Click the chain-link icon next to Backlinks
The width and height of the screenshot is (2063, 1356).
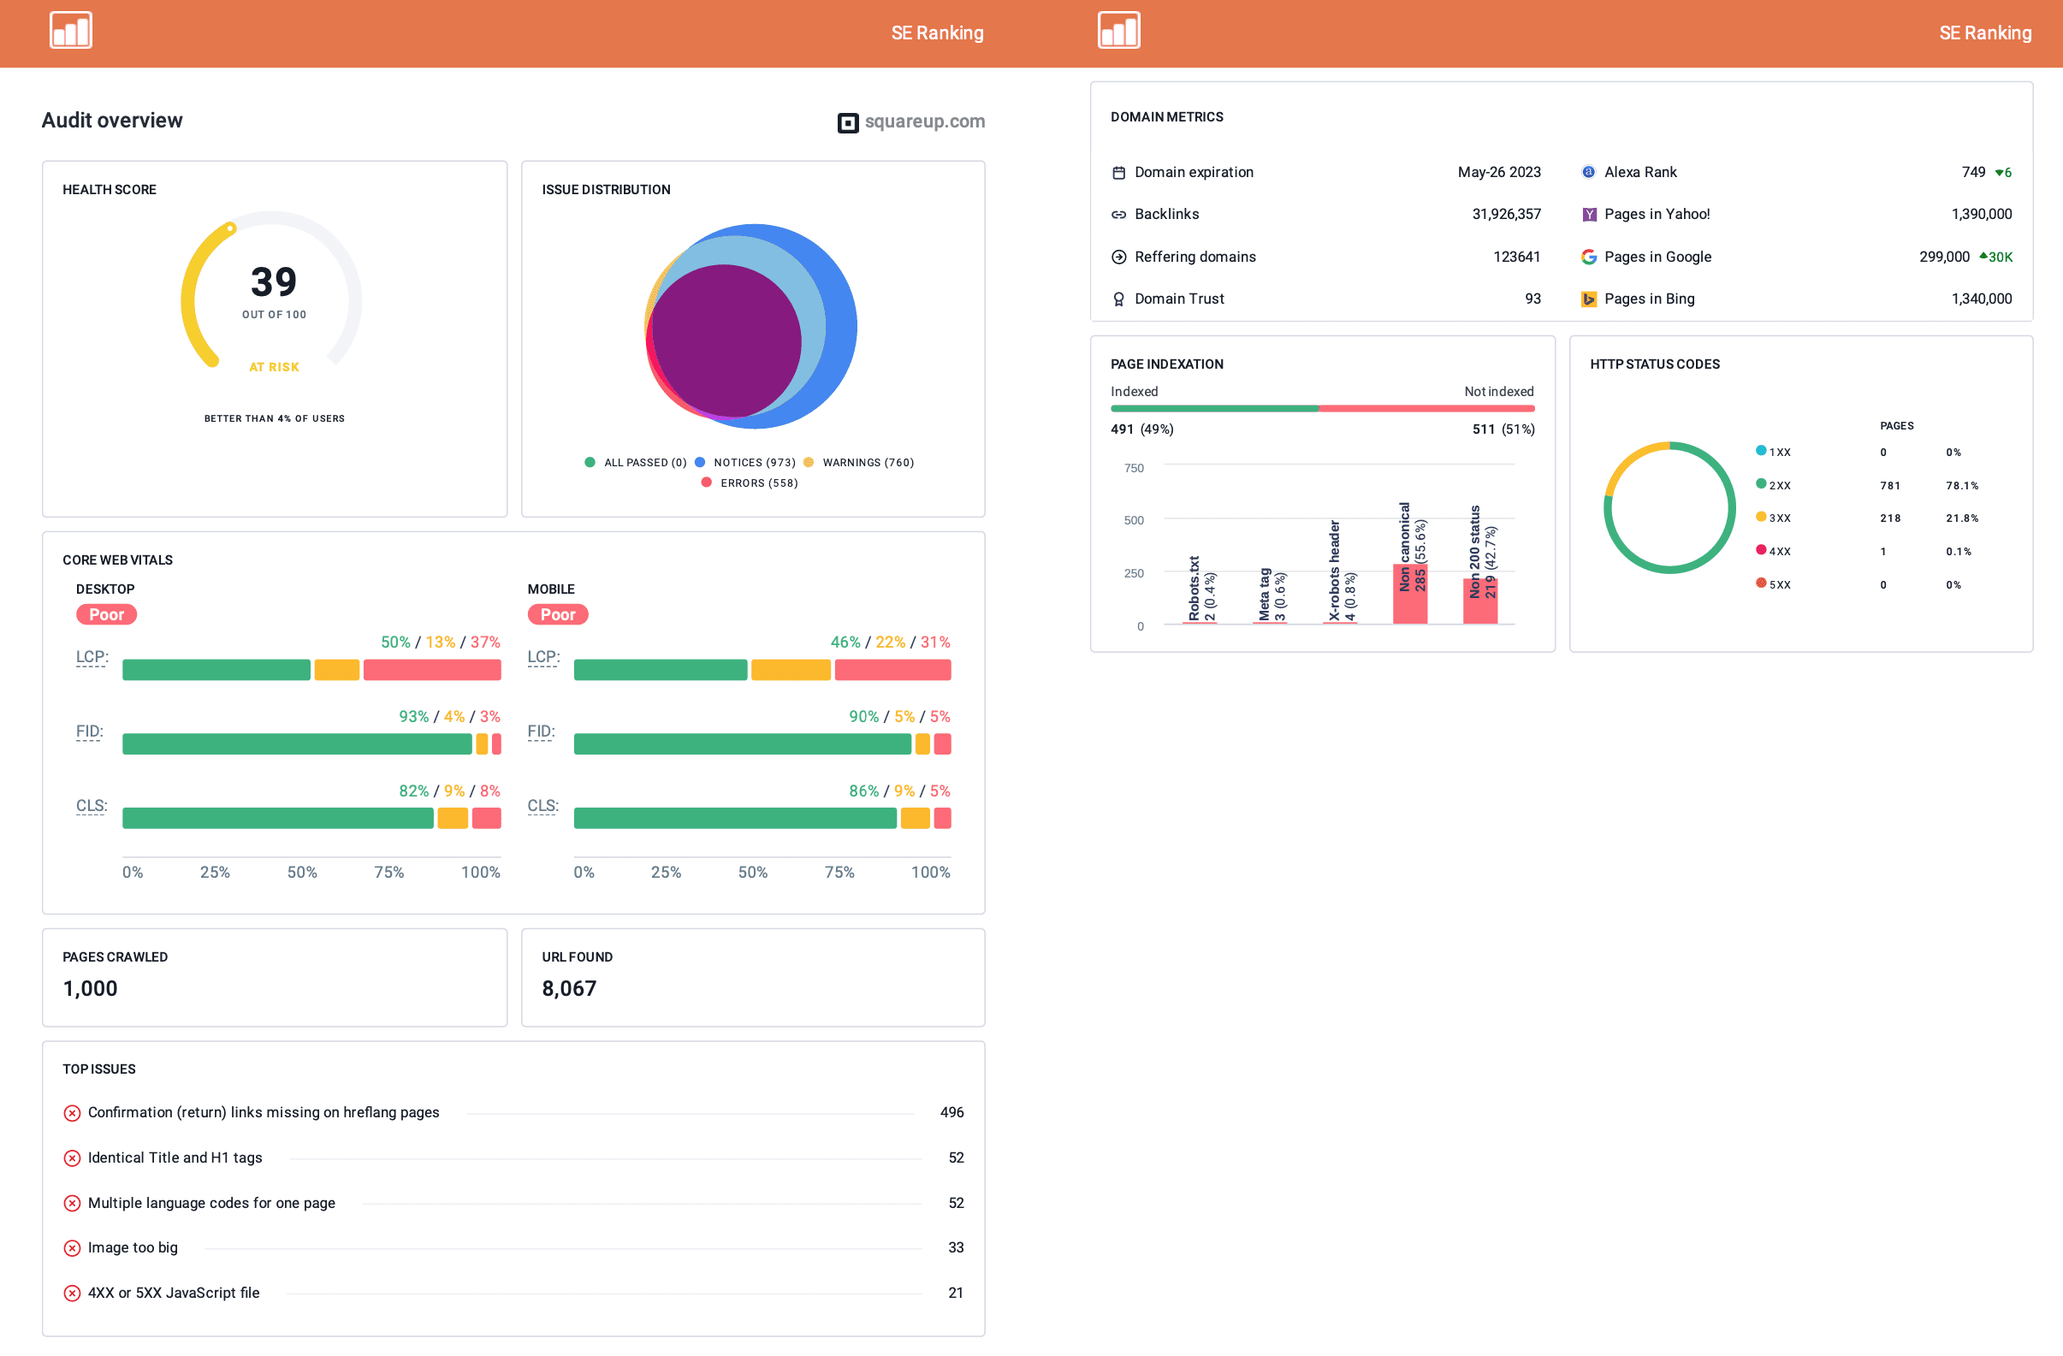click(x=1118, y=214)
